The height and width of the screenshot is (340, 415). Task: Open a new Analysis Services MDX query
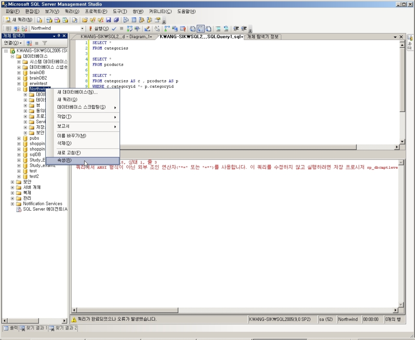[x=49, y=20]
